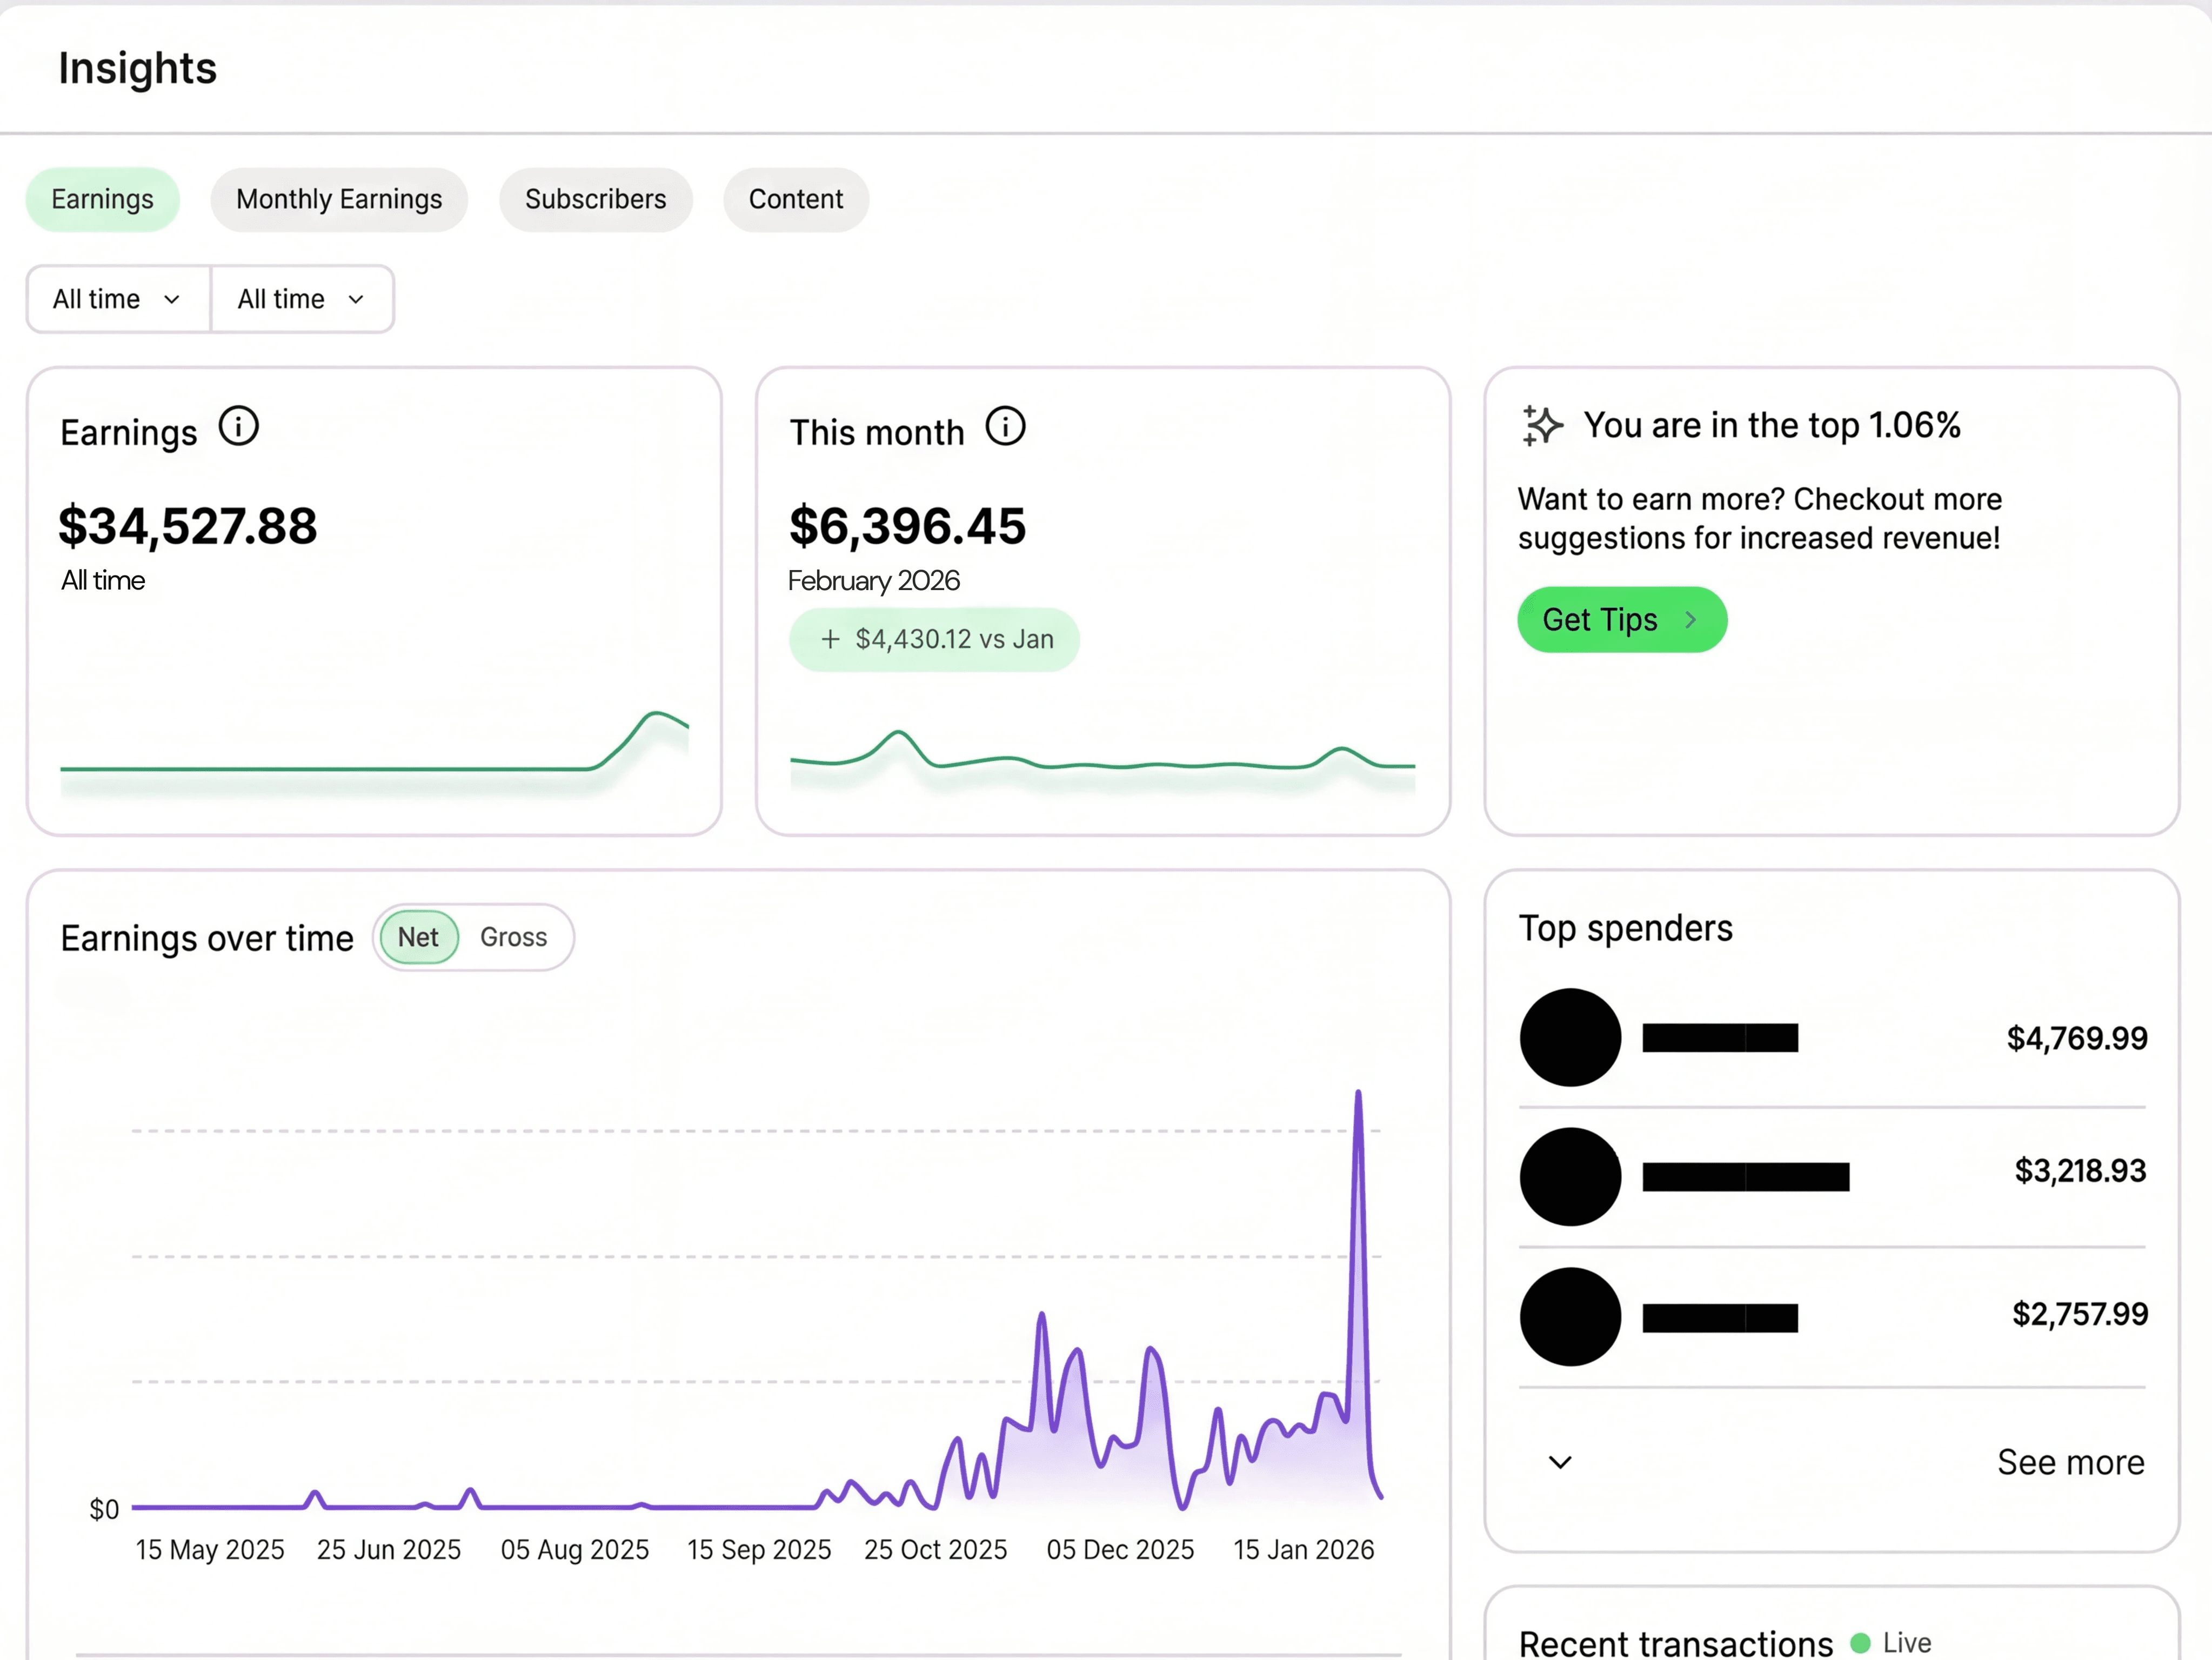Click See more under Top spenders

pos(2070,1462)
